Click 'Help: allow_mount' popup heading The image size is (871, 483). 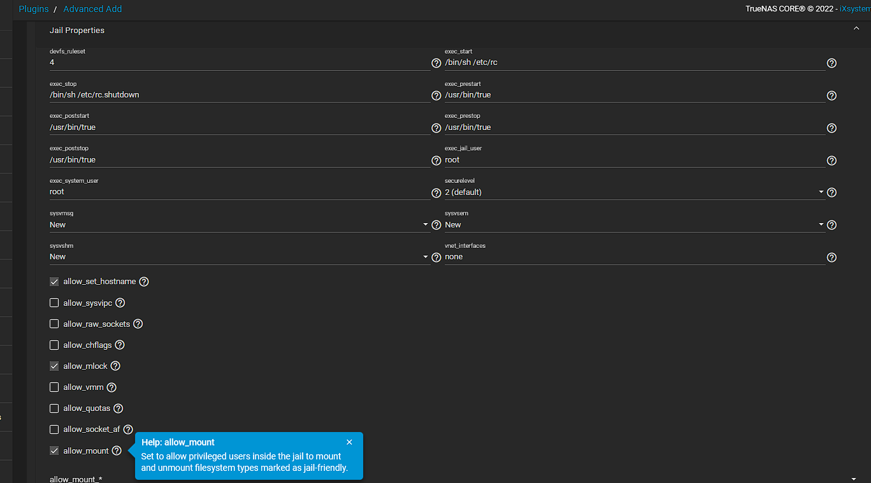[178, 442]
